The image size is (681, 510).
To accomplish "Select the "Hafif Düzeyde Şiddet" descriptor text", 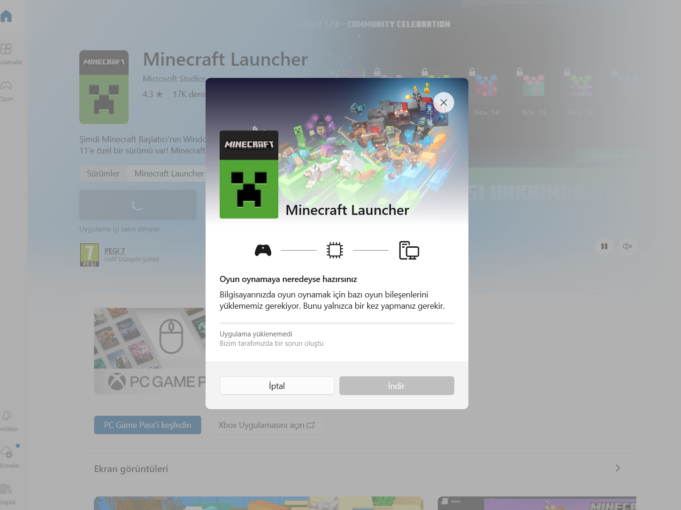I will (x=132, y=259).
